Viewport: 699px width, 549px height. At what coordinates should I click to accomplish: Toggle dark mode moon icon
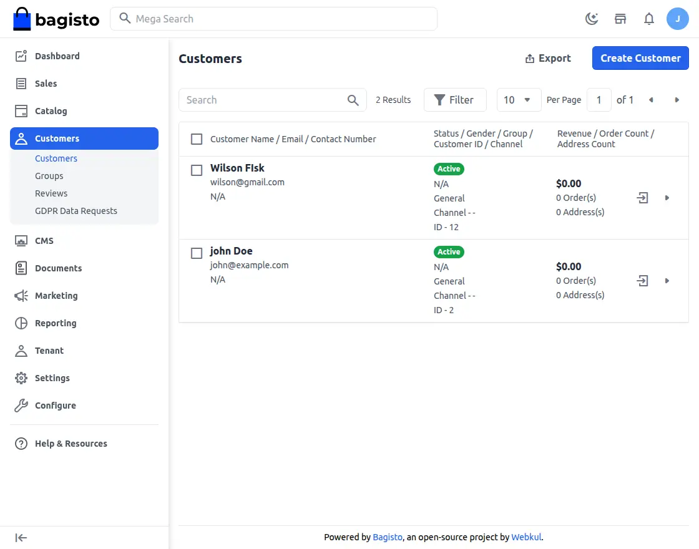tap(592, 19)
